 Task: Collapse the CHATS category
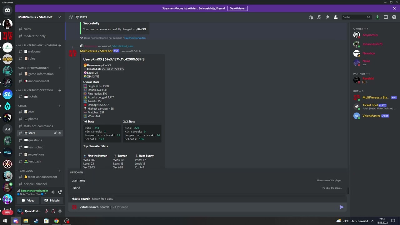(x=22, y=106)
